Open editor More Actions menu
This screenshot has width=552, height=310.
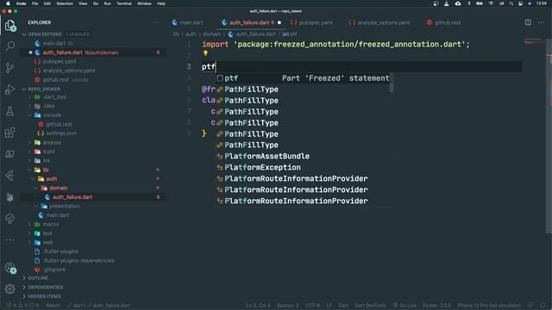coord(541,22)
